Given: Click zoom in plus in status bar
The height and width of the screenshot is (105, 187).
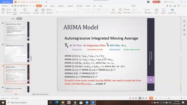Looking at the screenshot, I should pos(181,98).
